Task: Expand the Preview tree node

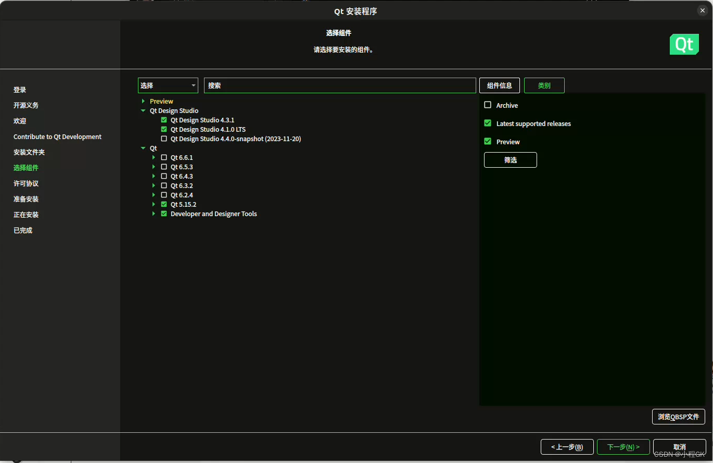Action: tap(143, 101)
